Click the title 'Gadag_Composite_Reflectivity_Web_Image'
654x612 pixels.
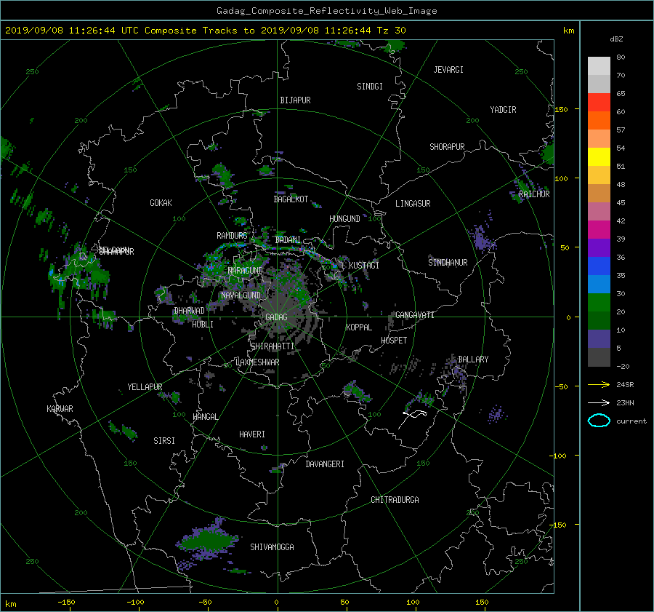326,11
